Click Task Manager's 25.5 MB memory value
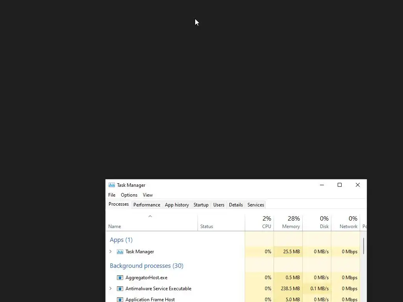Screen dimensions: 403x302 [292, 252]
